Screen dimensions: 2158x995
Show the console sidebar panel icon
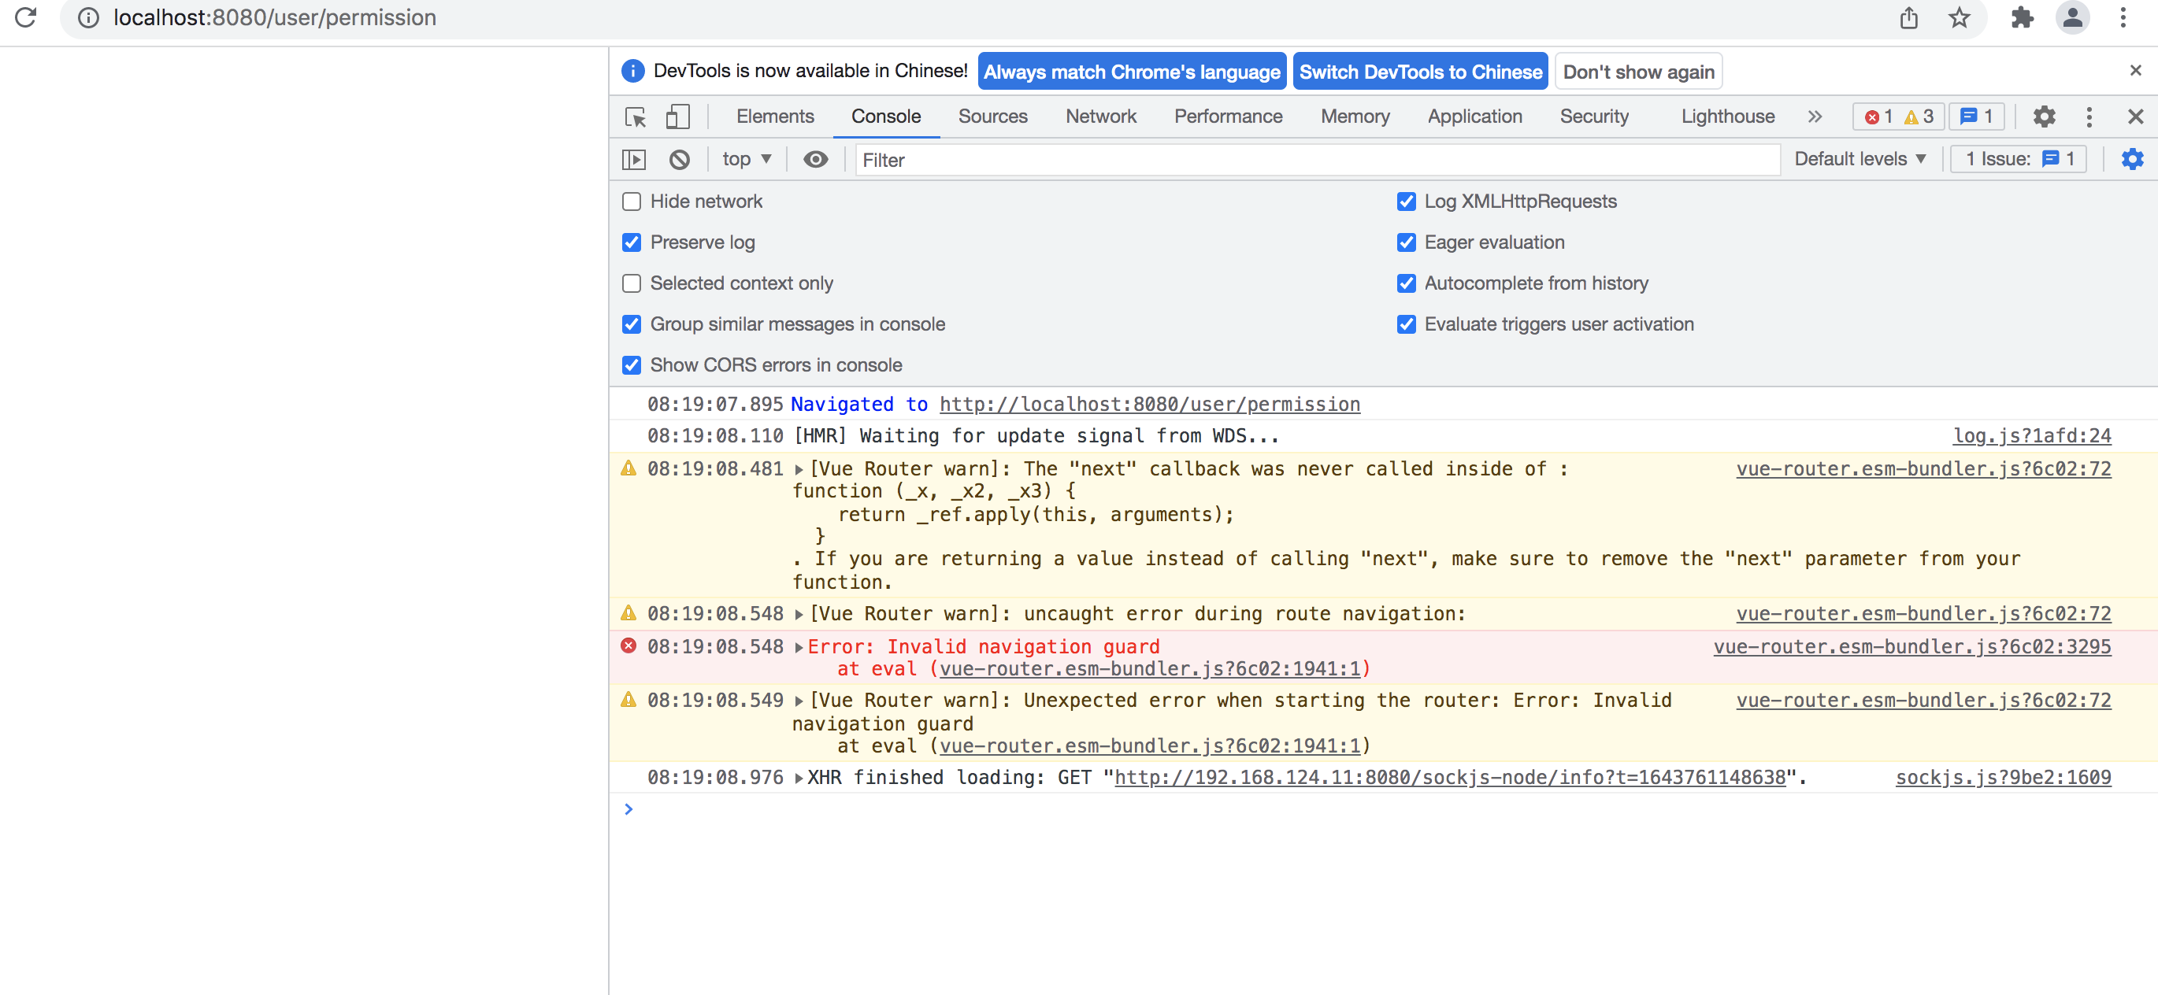(x=634, y=159)
